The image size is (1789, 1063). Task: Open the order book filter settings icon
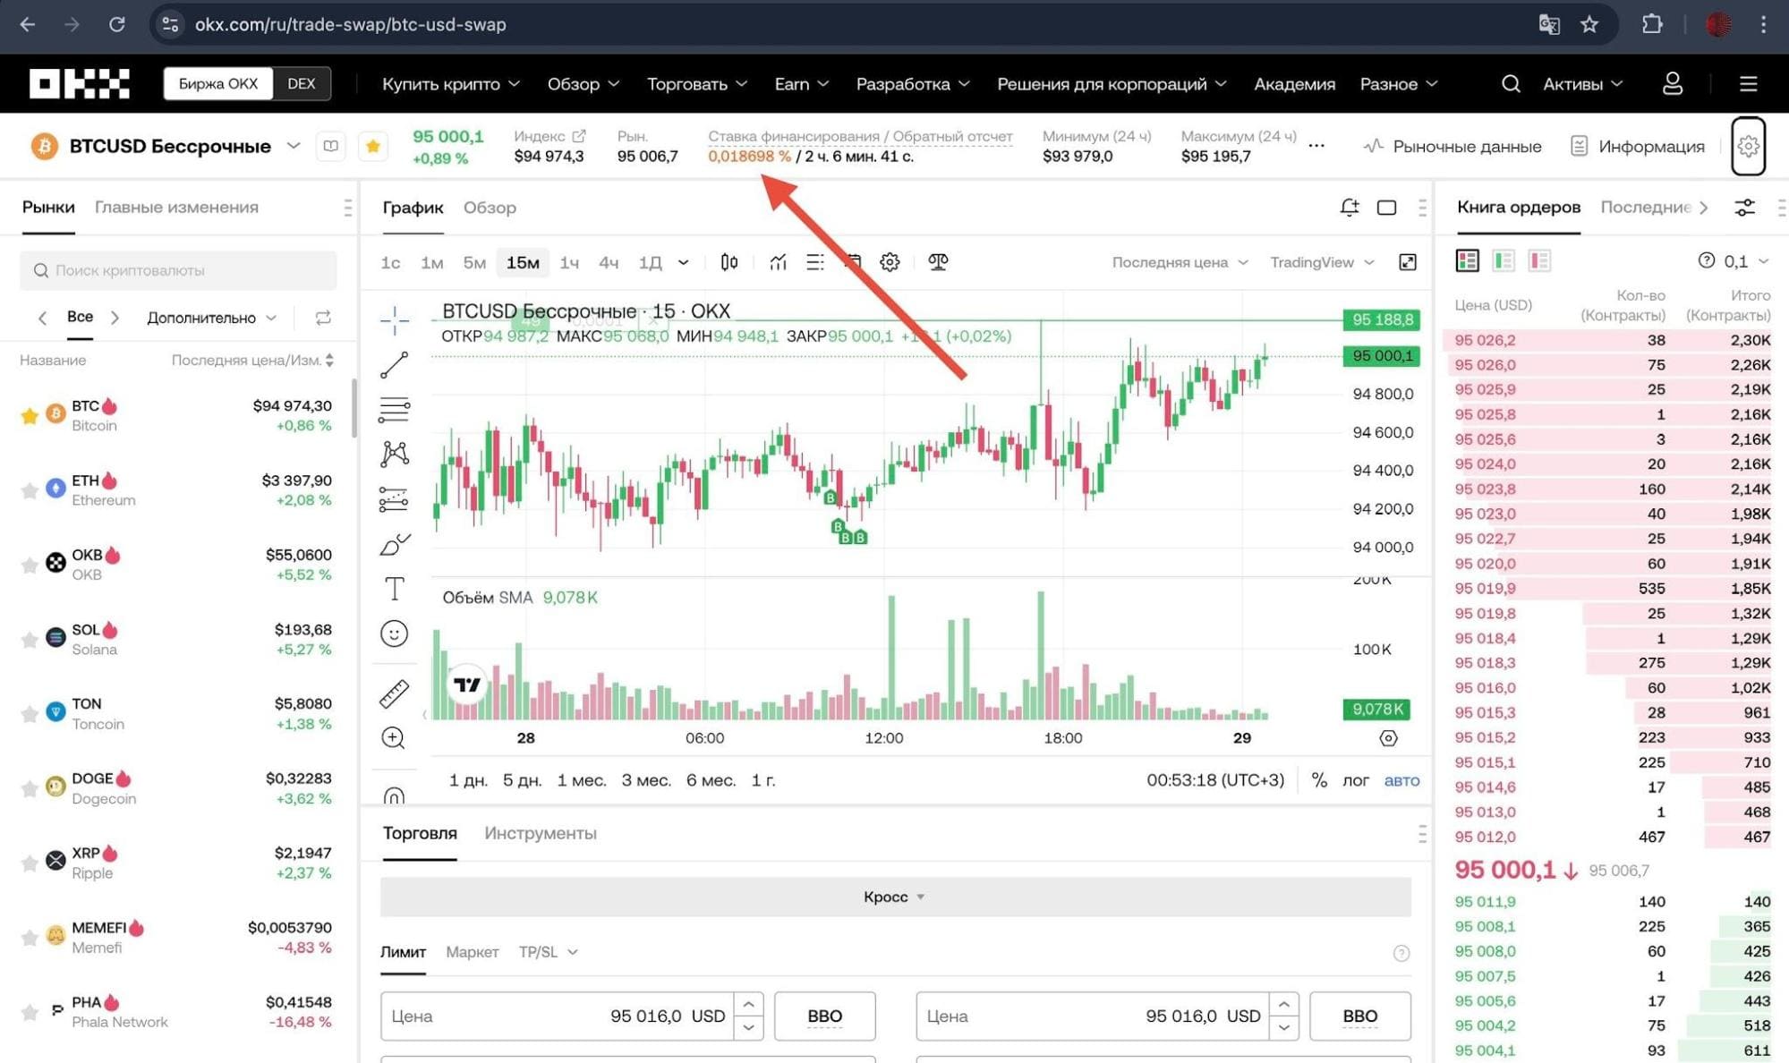[1744, 208]
